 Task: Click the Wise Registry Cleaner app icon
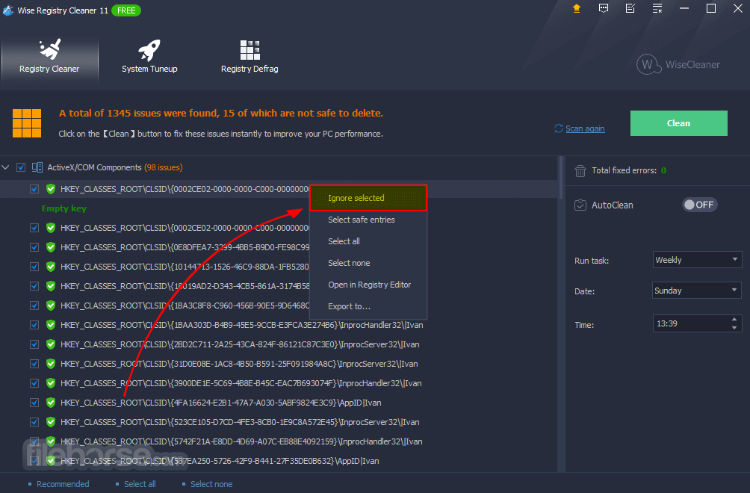coord(7,10)
